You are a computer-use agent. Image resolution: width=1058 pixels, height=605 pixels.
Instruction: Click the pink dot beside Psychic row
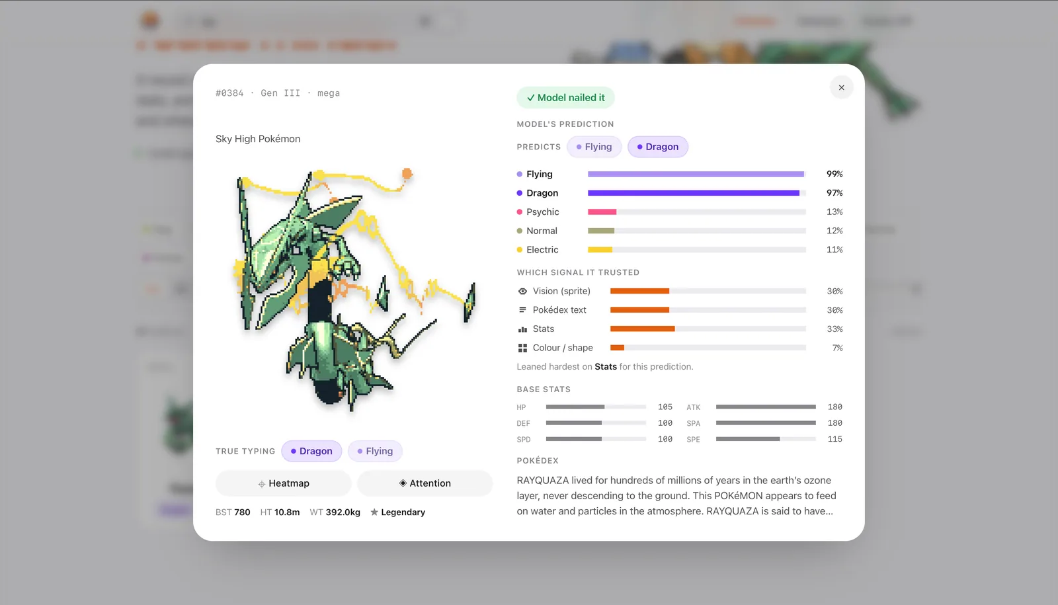coord(519,212)
